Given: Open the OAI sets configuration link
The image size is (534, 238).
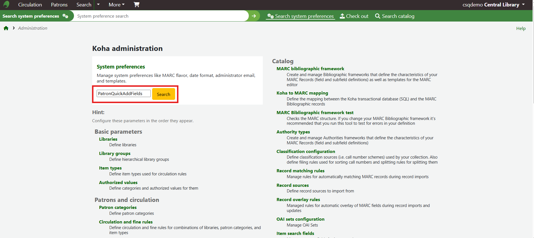Looking at the screenshot, I should click(x=300, y=219).
